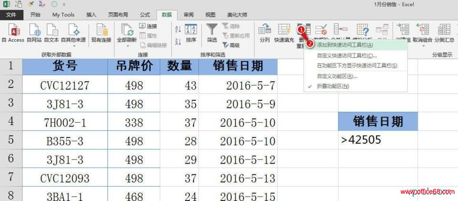Click the greyed 属性 properties button
The image size is (458, 201).
pos(149,36)
